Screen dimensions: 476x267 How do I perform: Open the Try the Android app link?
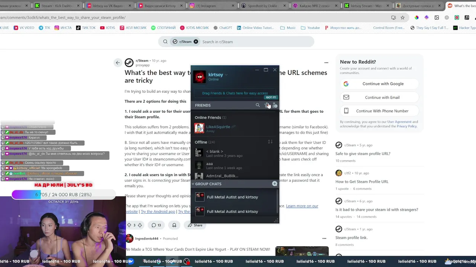click(x=158, y=211)
